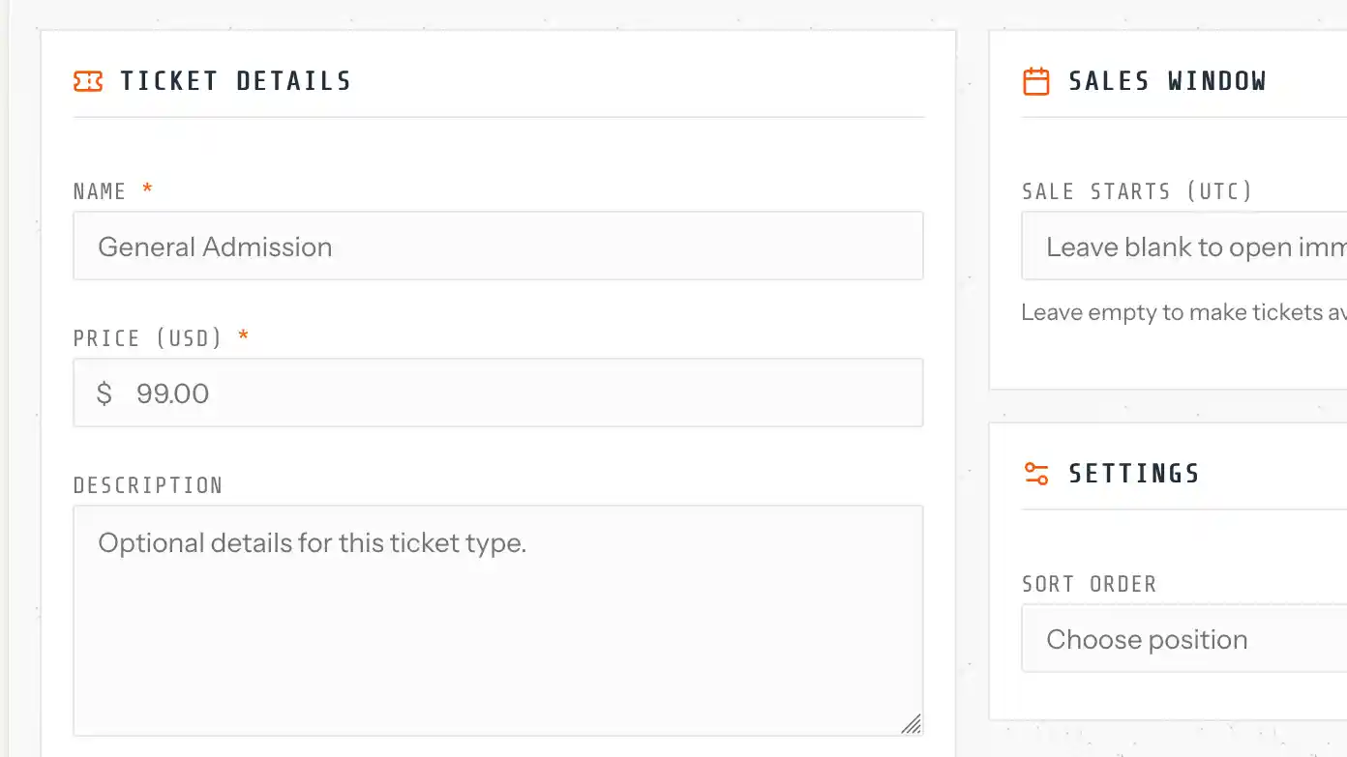1347x757 pixels.
Task: Click the SALE STARTS (UTC) label
Action: pyautogui.click(x=1137, y=191)
